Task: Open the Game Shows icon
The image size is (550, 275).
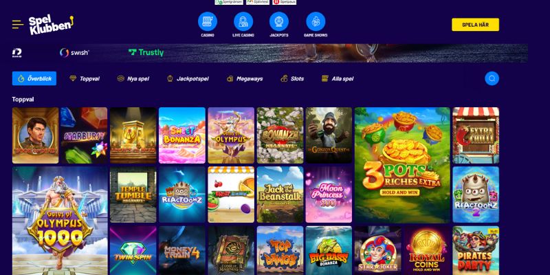Action: click(x=316, y=21)
